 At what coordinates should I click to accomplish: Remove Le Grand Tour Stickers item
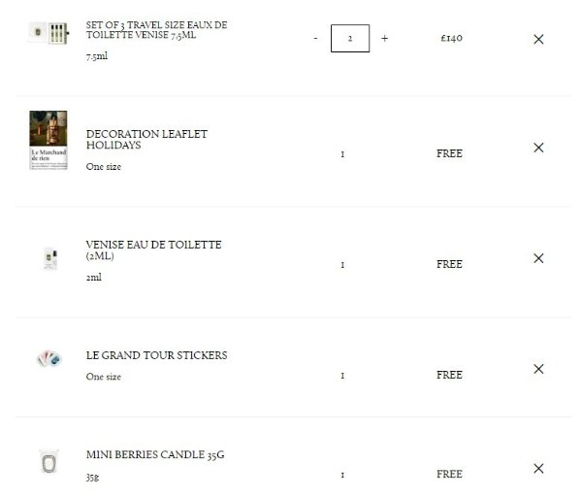(538, 369)
